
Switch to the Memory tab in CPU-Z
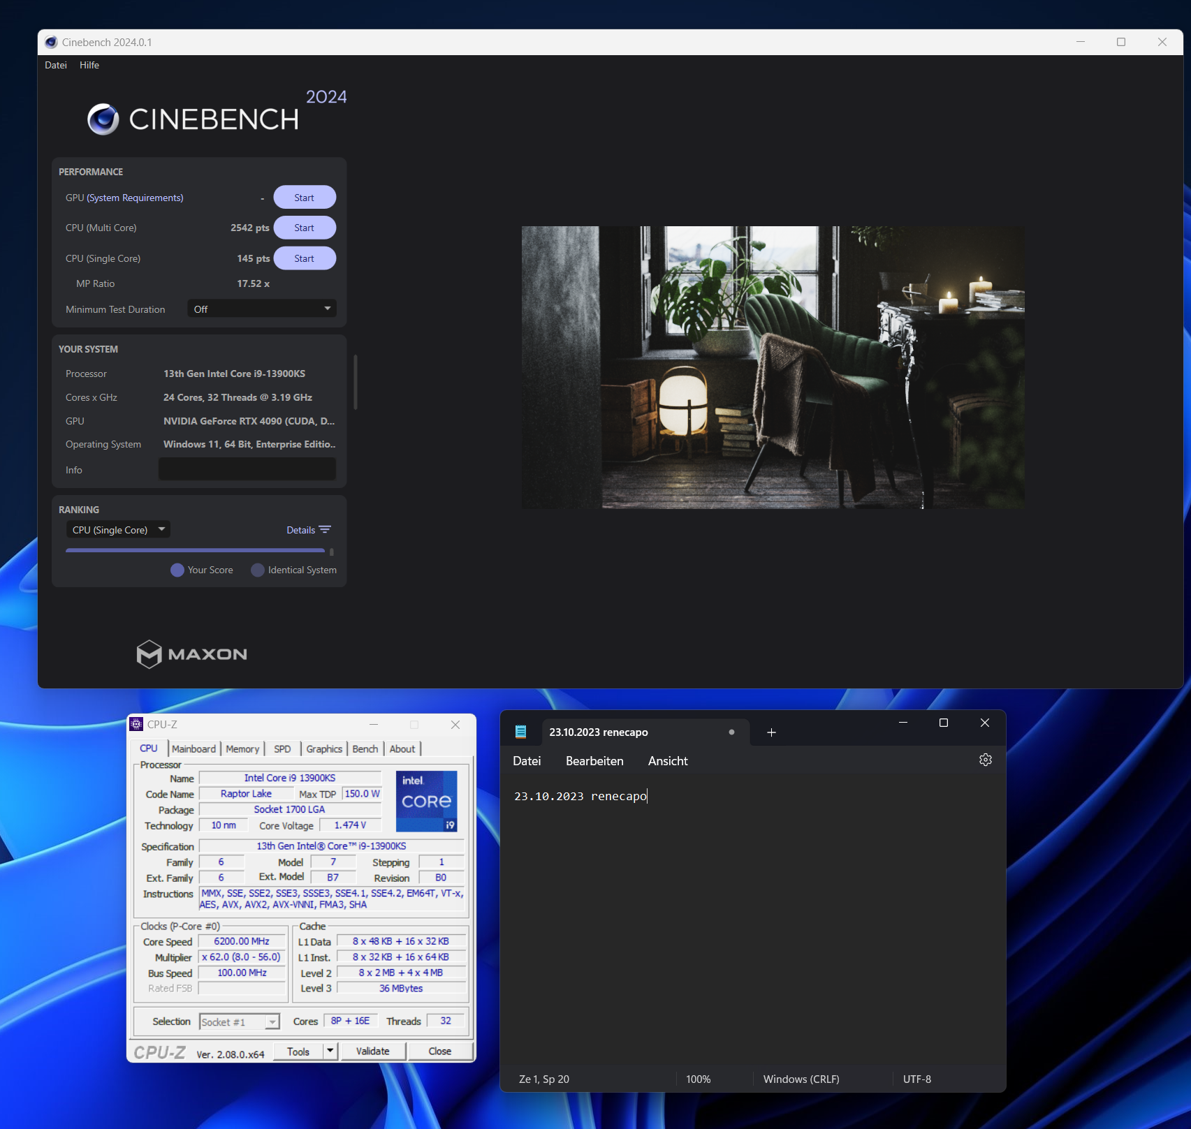coord(242,749)
